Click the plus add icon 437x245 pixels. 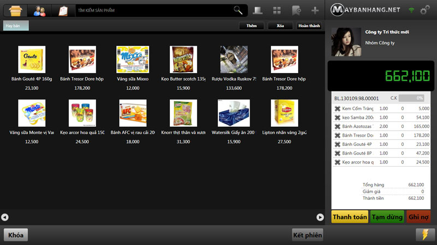click(315, 10)
